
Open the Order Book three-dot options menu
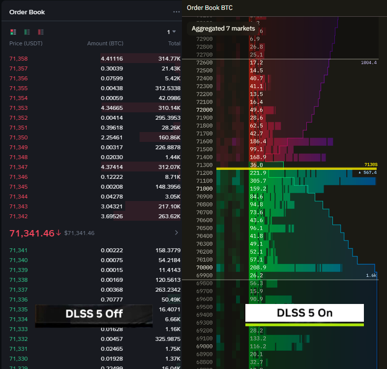tap(176, 12)
